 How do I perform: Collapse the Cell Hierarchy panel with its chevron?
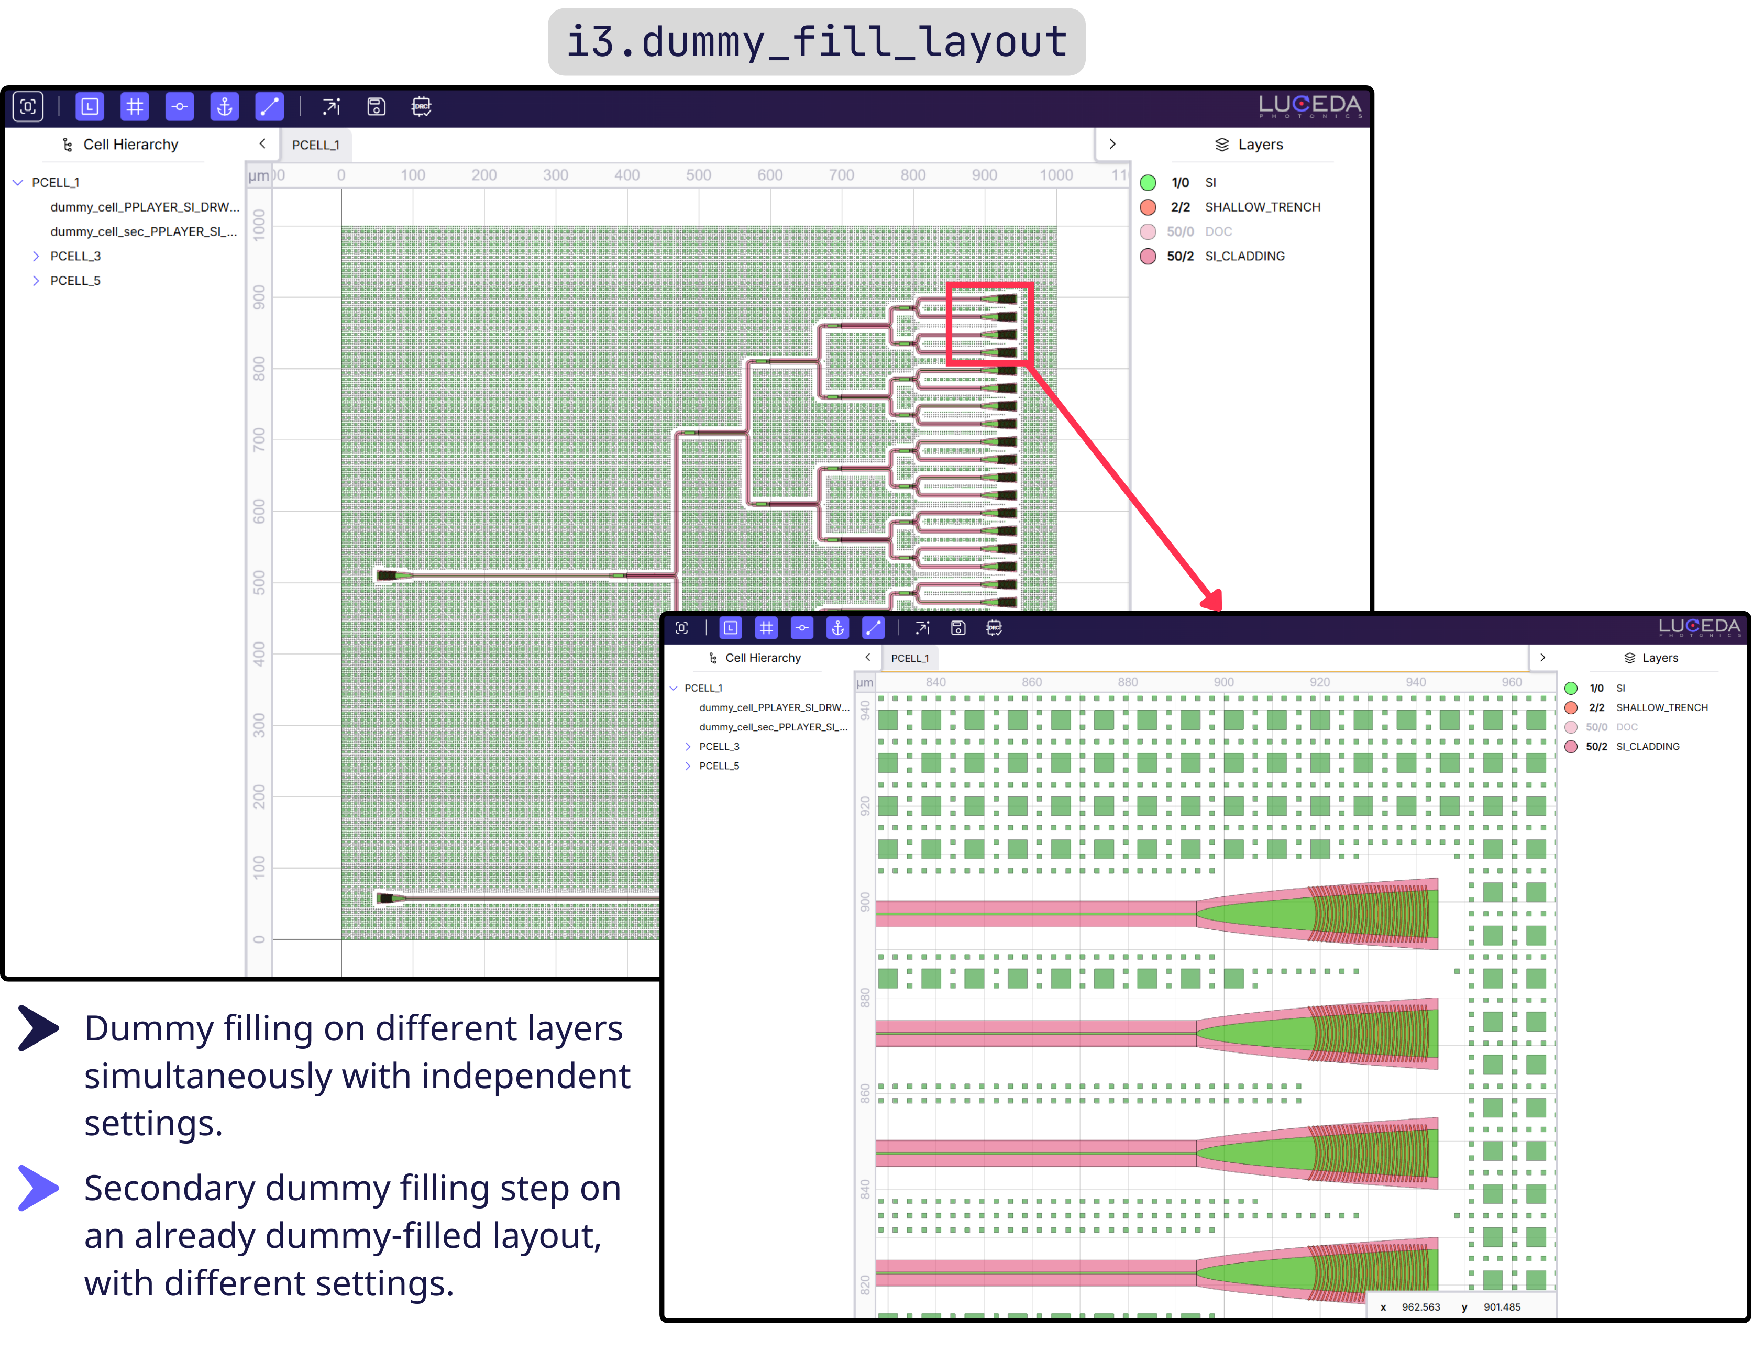coord(262,145)
